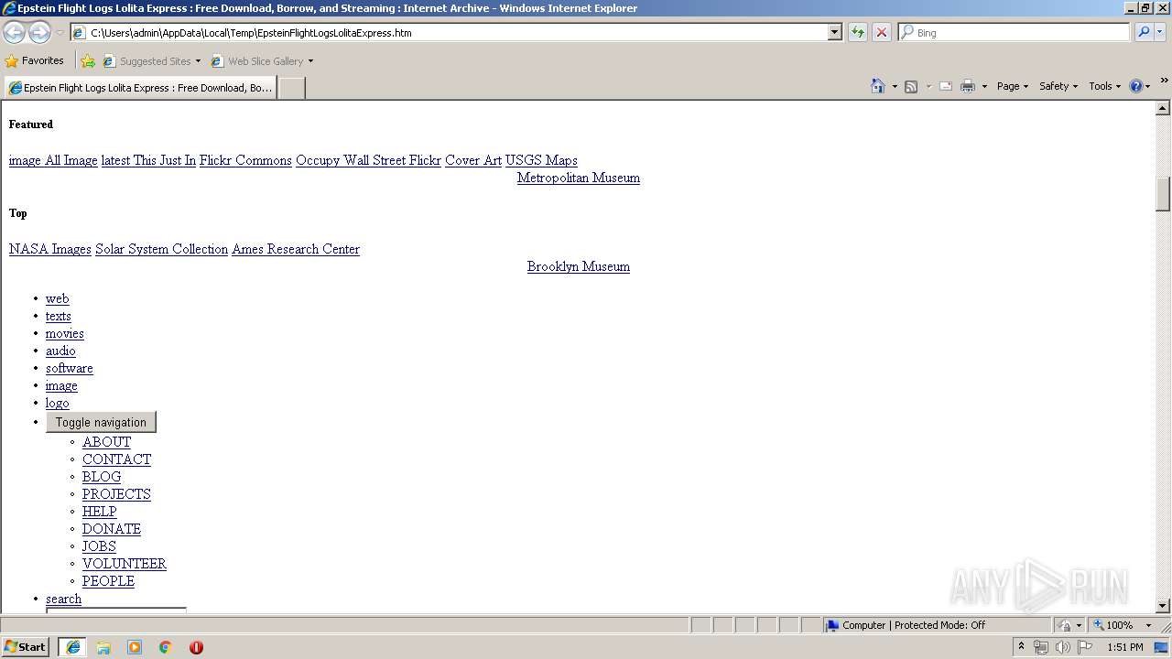Click the Toggle navigation button

(101, 422)
